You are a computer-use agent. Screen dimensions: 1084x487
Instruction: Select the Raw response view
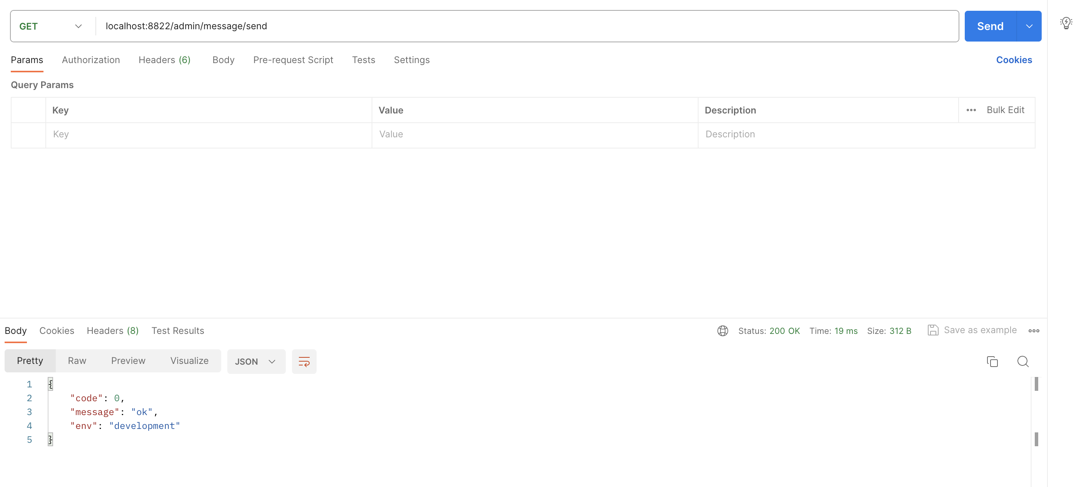77,361
